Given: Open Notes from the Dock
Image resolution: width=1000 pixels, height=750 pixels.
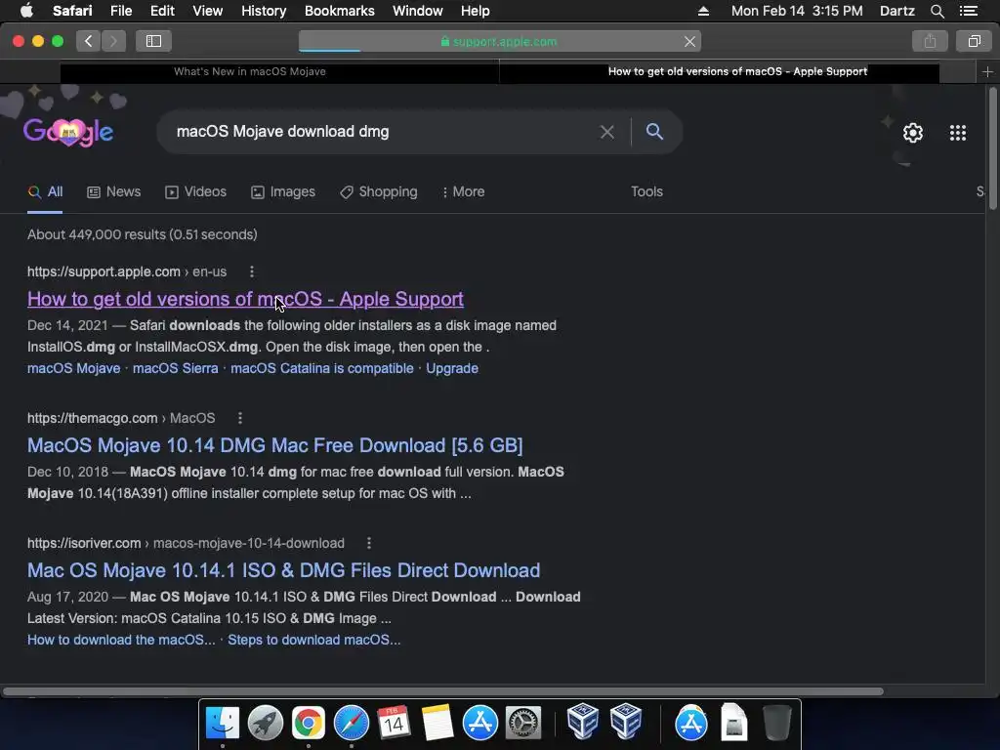Looking at the screenshot, I should coord(437,723).
